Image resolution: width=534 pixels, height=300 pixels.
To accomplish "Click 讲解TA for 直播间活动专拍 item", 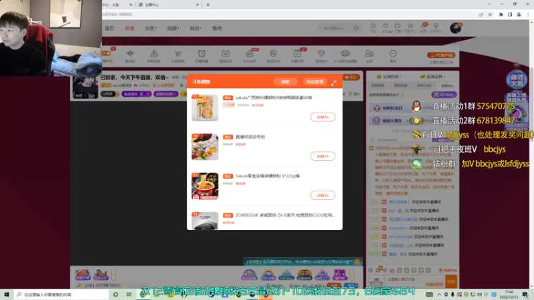I will coord(322,156).
